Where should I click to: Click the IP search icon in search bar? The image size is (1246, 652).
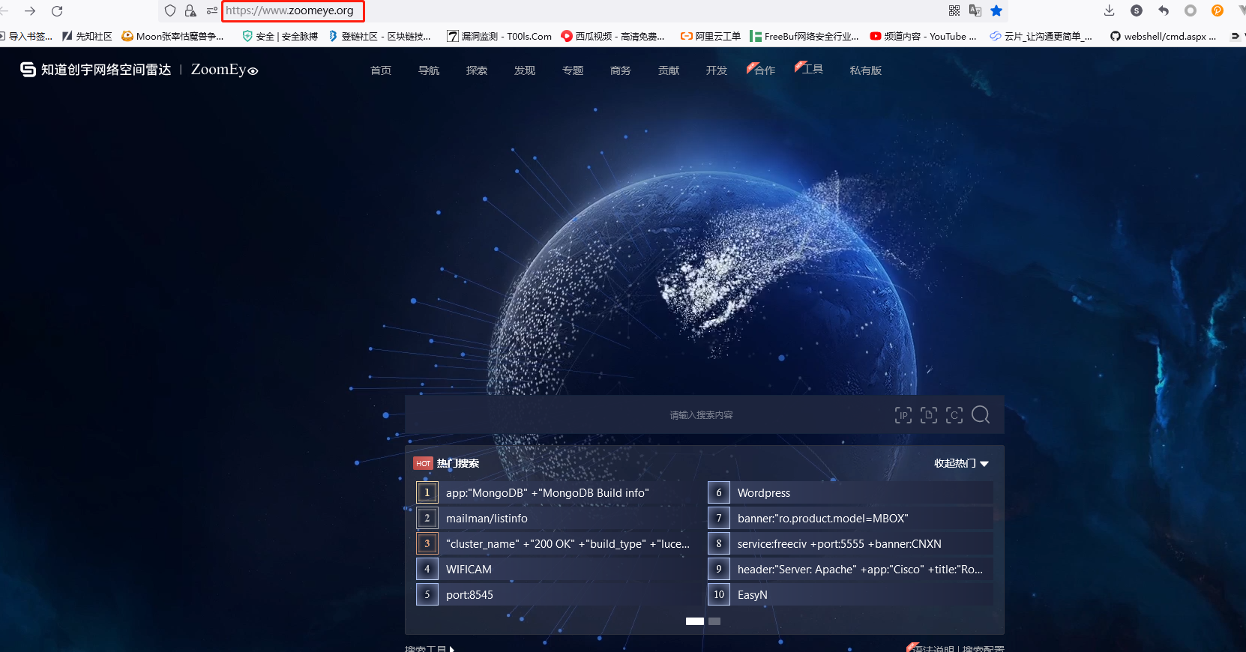903,415
